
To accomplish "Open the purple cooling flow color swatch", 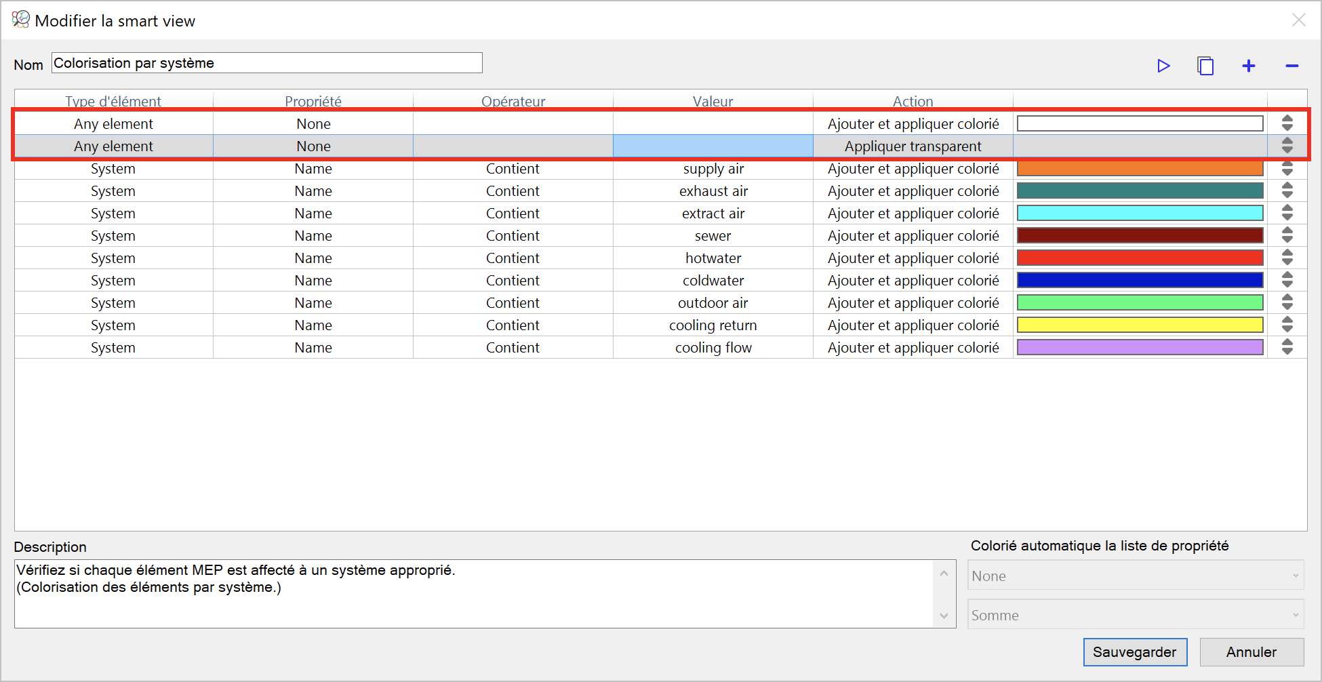I will 1140,347.
